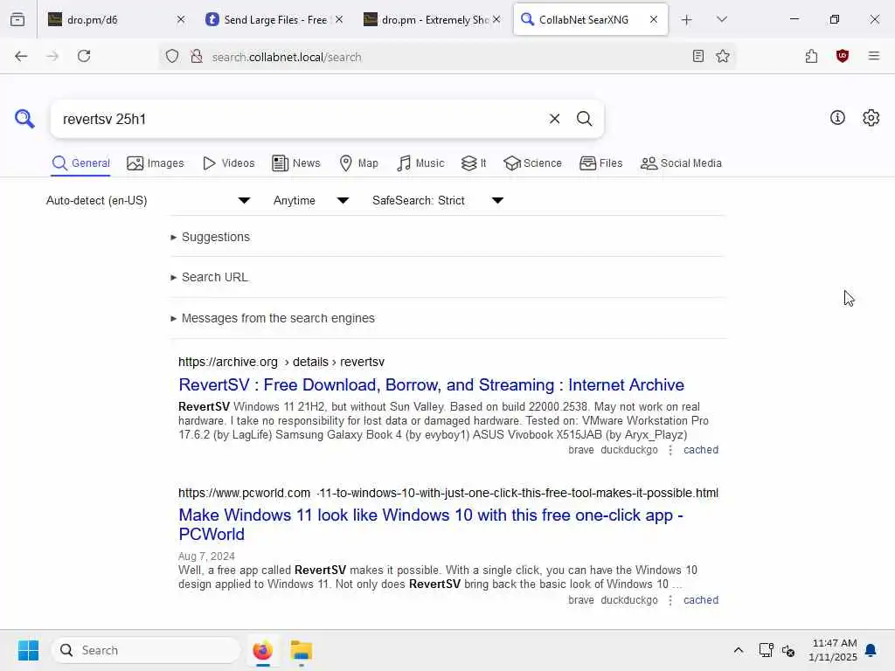Click the muted volume tray icon
The width and height of the screenshot is (895, 671).
coord(788,650)
